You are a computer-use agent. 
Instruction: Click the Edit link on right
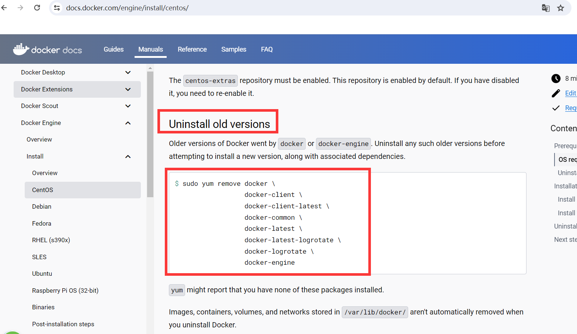coord(570,93)
